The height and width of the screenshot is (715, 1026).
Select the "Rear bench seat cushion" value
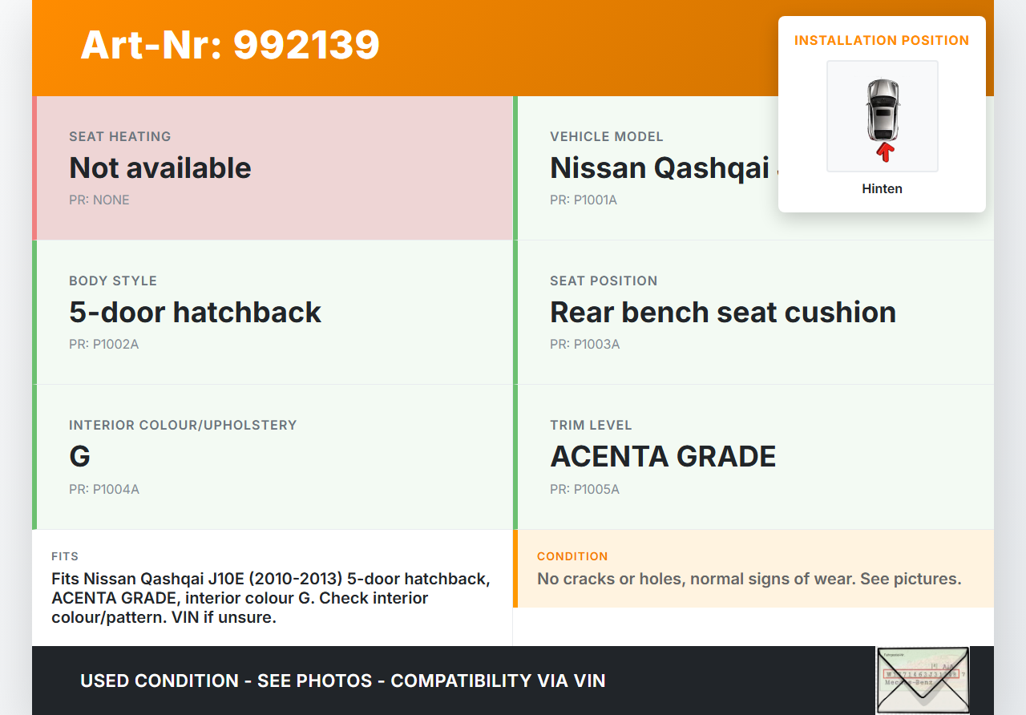tap(723, 312)
